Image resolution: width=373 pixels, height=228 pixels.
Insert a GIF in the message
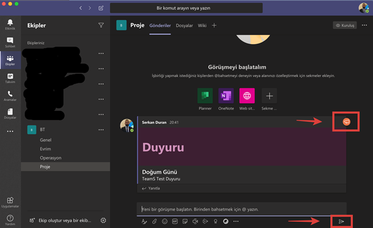click(175, 221)
